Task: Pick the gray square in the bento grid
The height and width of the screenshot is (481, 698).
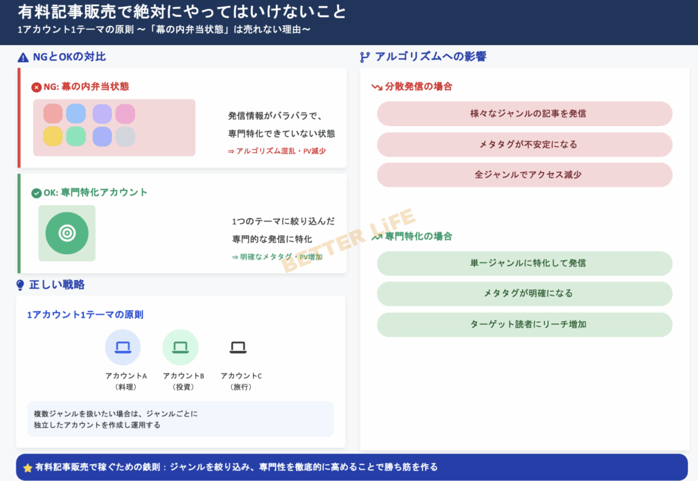Action: [125, 136]
